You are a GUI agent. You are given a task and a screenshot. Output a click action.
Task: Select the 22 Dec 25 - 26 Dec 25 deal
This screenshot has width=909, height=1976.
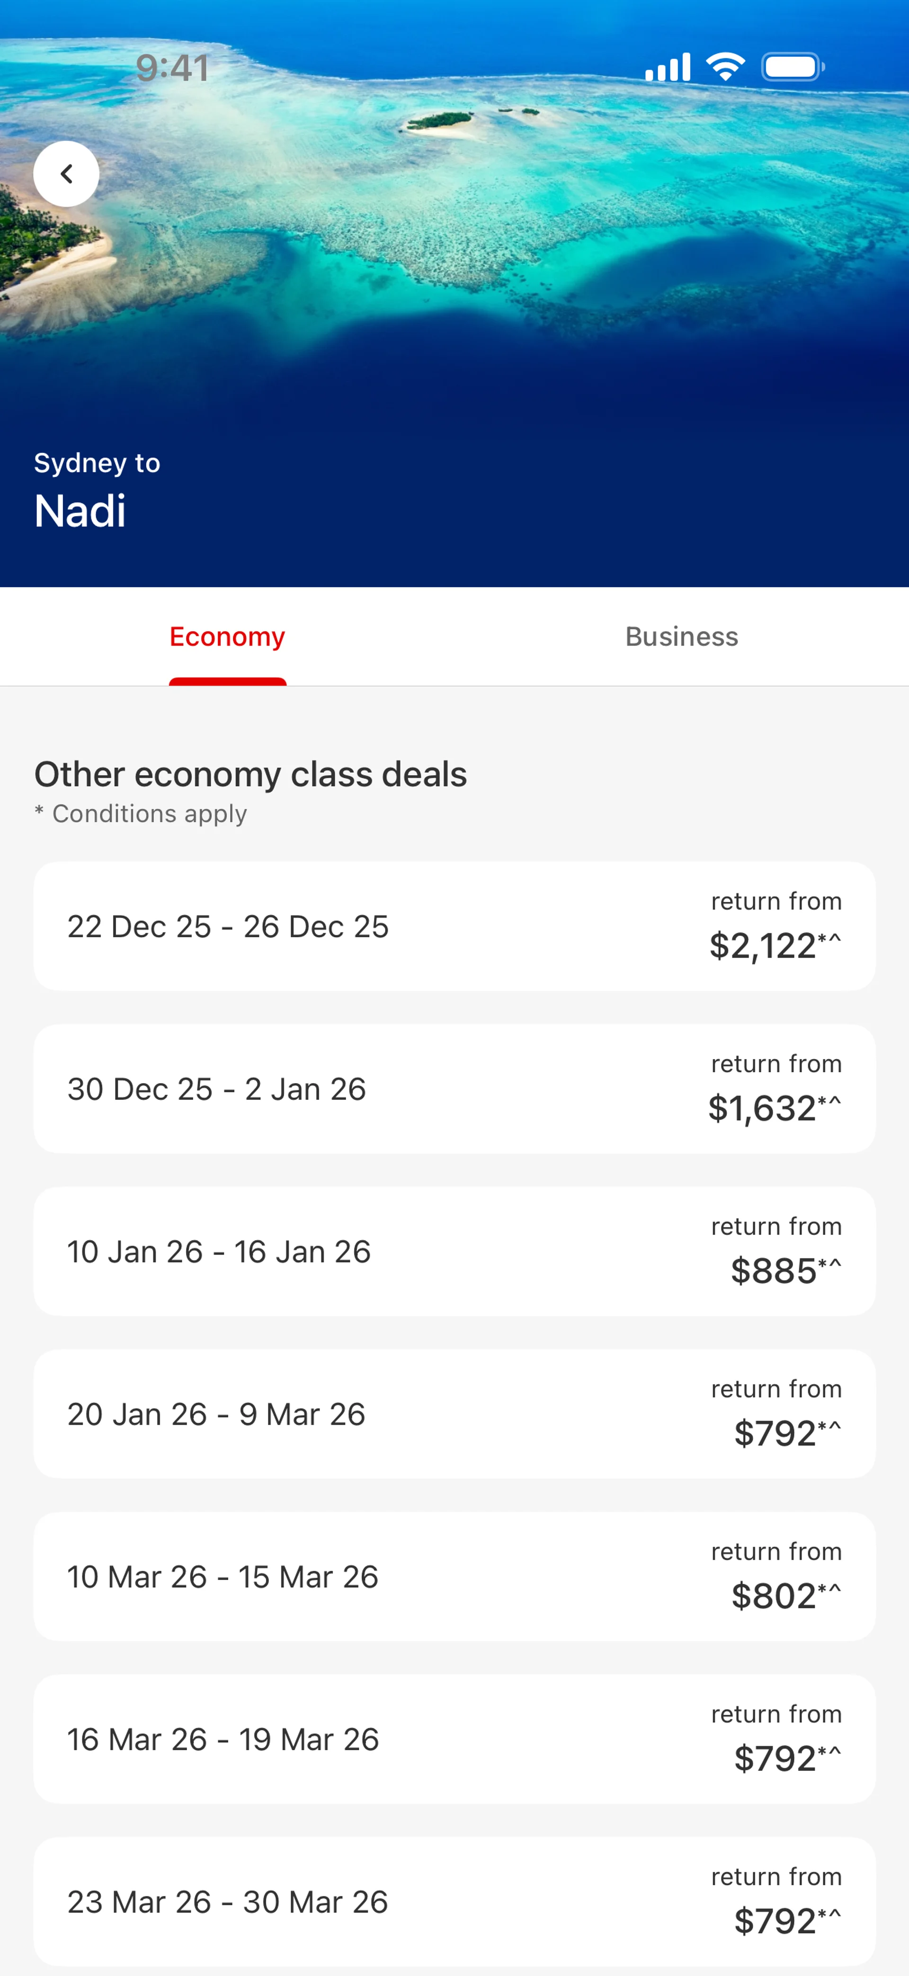[454, 926]
